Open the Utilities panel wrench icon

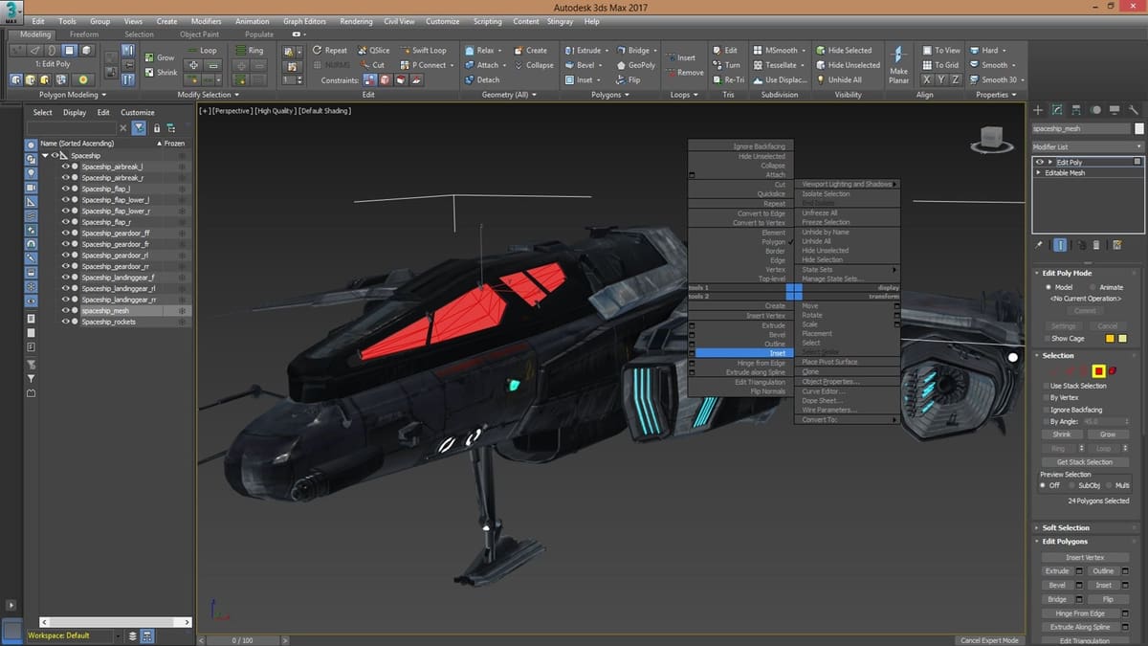(1135, 109)
